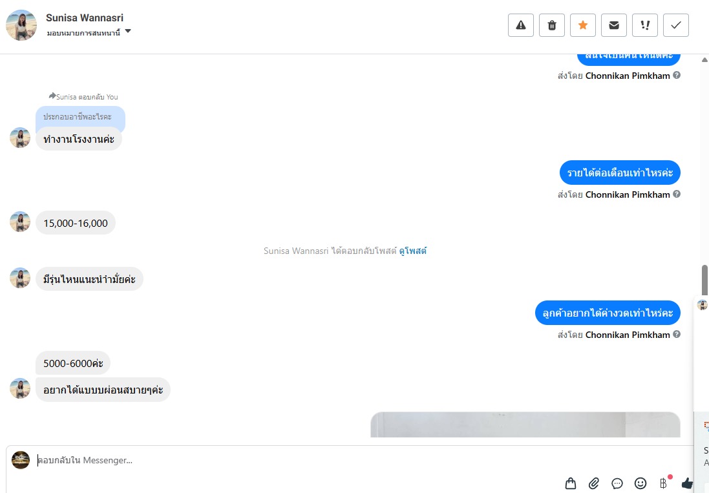709x493 pixels.
Task: Mark conversation unread with envelope icon
Action: 614,25
